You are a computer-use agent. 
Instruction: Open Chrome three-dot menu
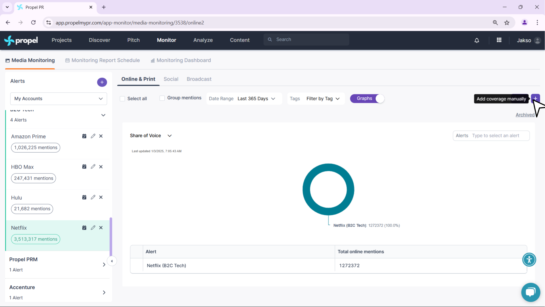pyautogui.click(x=537, y=22)
